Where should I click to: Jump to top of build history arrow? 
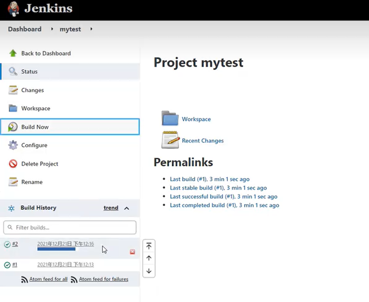tap(149, 246)
